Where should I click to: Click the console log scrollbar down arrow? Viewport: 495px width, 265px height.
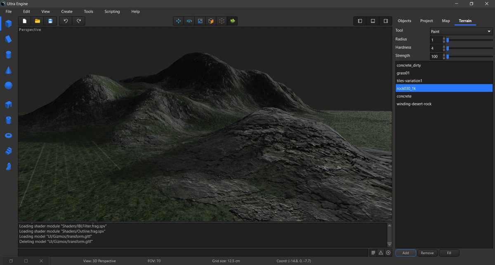pos(389,245)
